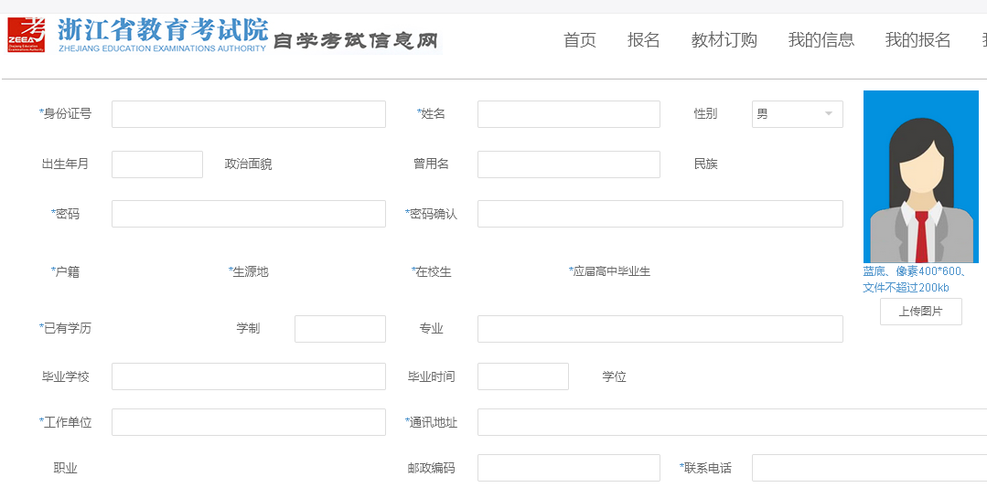The width and height of the screenshot is (987, 498).
Task: Open the 报名 menu item
Action: [644, 40]
